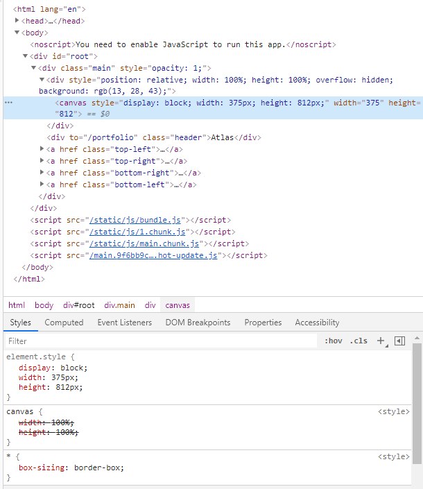
Task: Toggle the computed styles sidebar pane icon
Action: click(399, 341)
